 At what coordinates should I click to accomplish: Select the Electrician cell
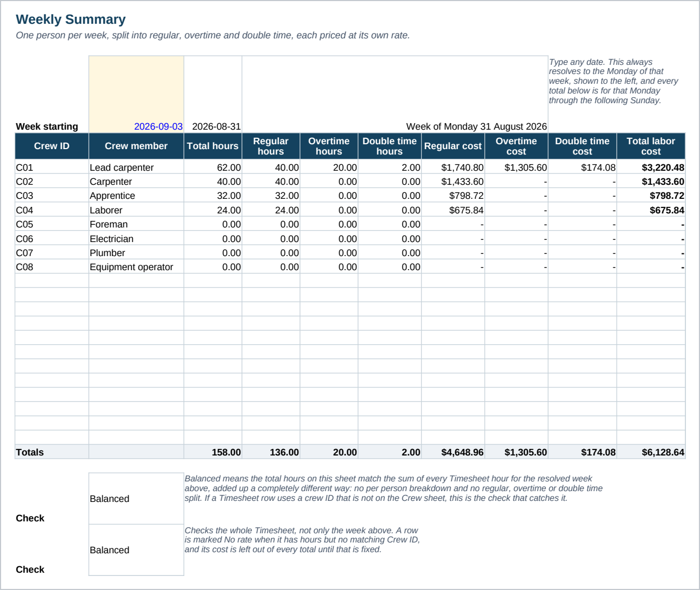click(136, 239)
